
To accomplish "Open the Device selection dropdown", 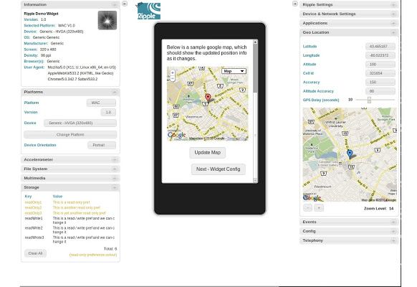I will point(80,123).
